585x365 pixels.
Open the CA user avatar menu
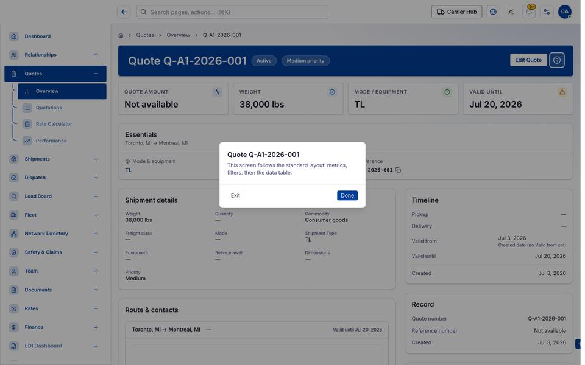[564, 12]
